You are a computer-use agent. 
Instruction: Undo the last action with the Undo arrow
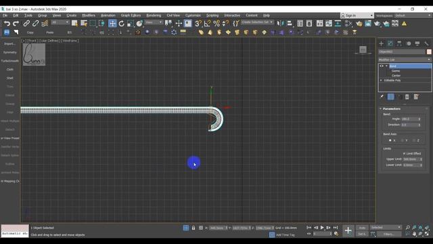(x=7, y=24)
